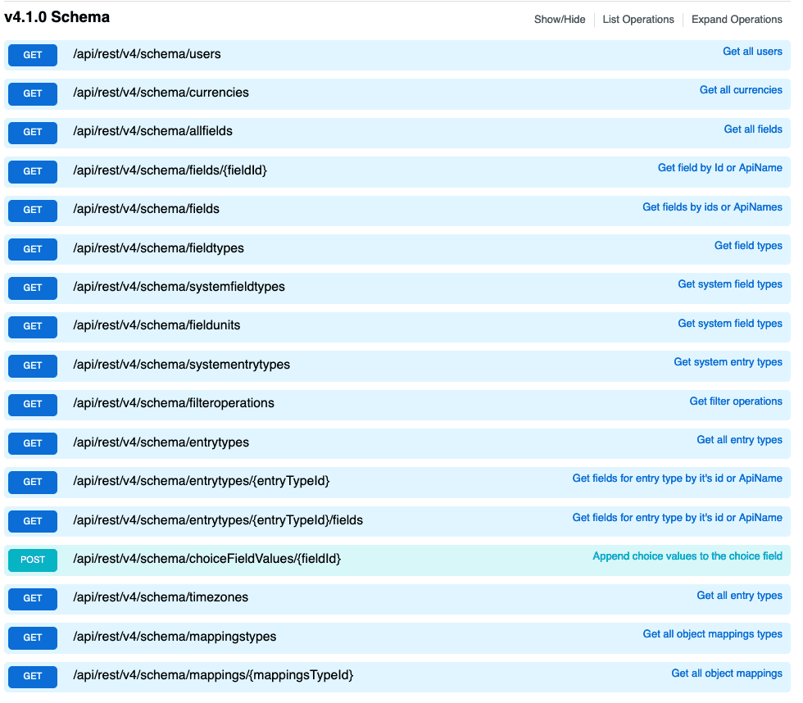803x703 pixels.
Task: Click the 'Get all fields' description
Action: coord(753,129)
